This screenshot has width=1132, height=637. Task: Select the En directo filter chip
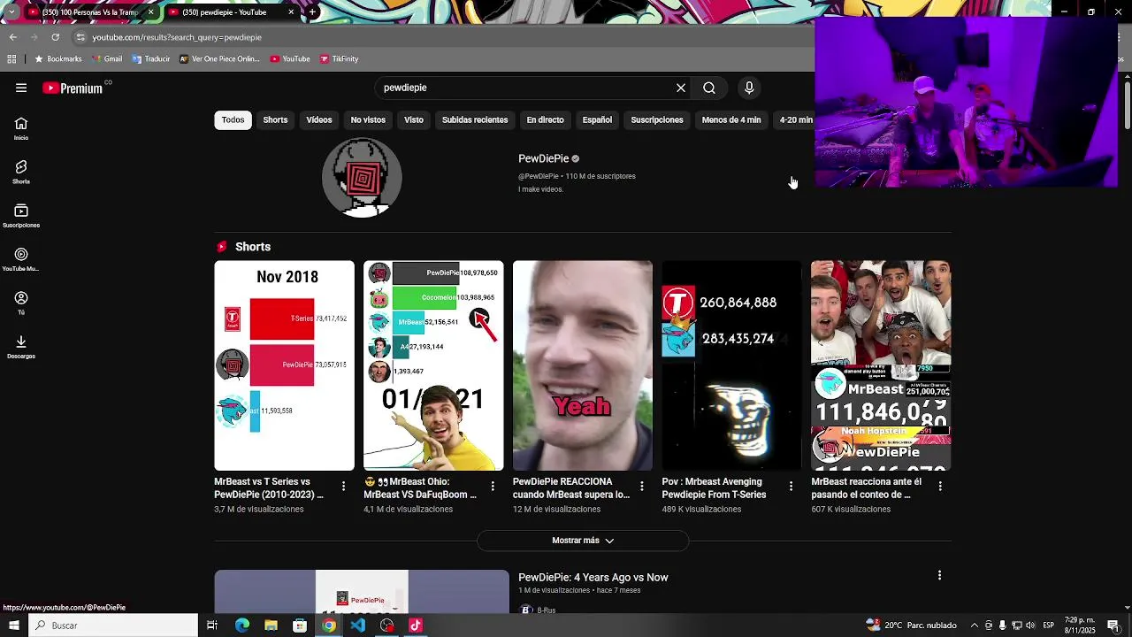[x=545, y=120]
